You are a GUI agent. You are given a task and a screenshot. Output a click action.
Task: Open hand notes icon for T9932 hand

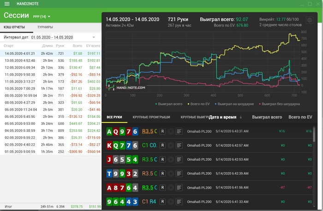click(x=179, y=173)
